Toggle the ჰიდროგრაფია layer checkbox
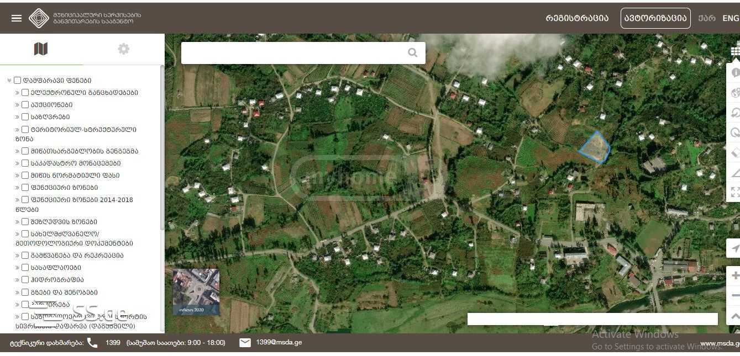Image resolution: width=740 pixels, height=356 pixels. point(25,279)
